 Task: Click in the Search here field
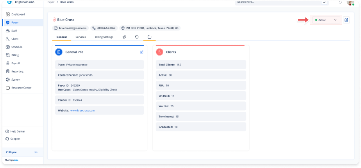pyautogui.click(x=278, y=2)
